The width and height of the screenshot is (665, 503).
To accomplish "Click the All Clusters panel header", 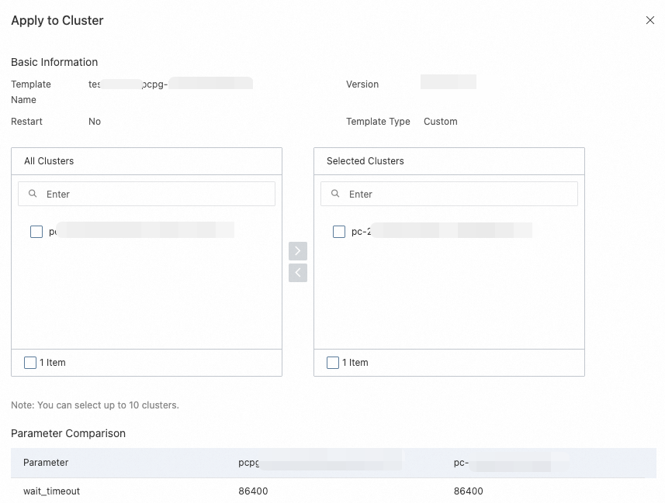I will pyautogui.click(x=49, y=161).
